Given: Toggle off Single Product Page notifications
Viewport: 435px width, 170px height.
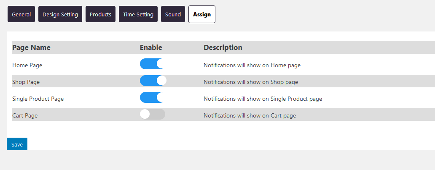Looking at the screenshot, I should (x=152, y=97).
